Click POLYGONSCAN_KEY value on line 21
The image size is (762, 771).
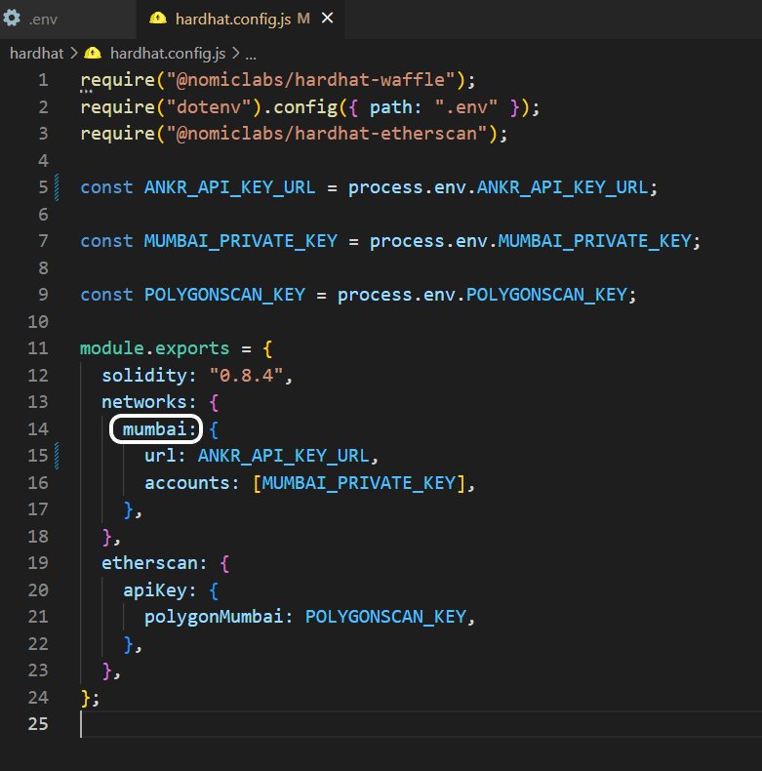(385, 617)
